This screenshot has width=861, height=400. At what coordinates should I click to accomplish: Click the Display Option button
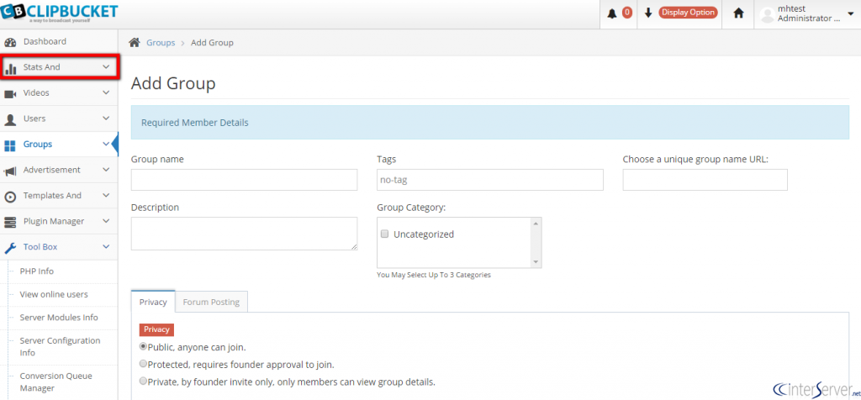688,13
